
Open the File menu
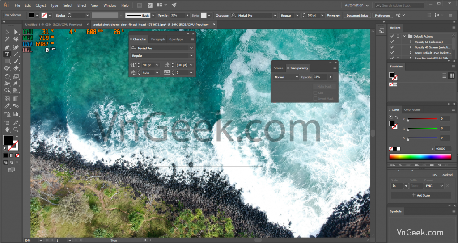17,5
